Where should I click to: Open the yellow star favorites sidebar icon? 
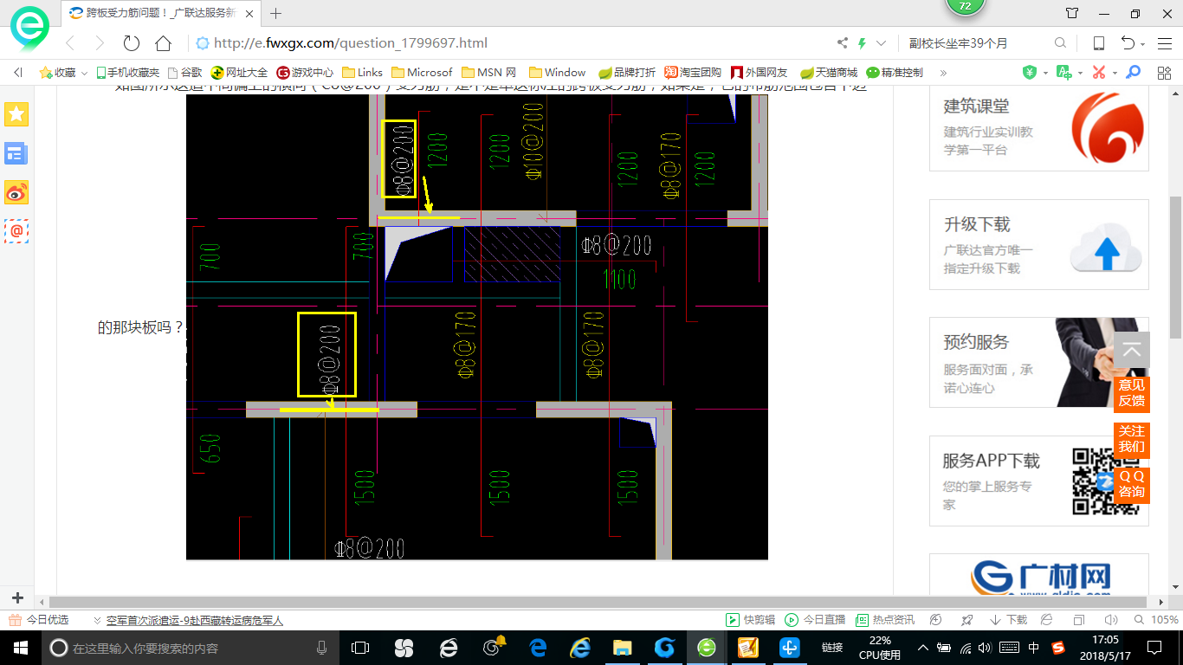point(16,113)
